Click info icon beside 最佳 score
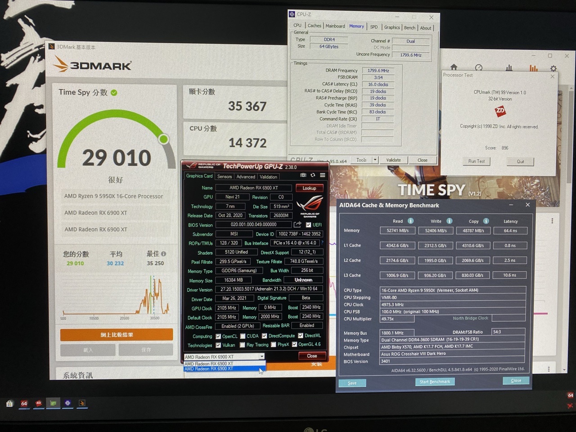576x432 pixels. tap(163, 254)
